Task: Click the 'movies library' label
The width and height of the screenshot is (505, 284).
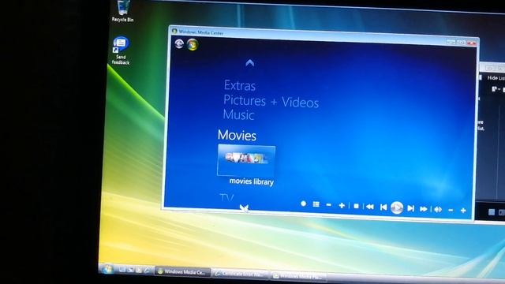Action: click(x=251, y=181)
